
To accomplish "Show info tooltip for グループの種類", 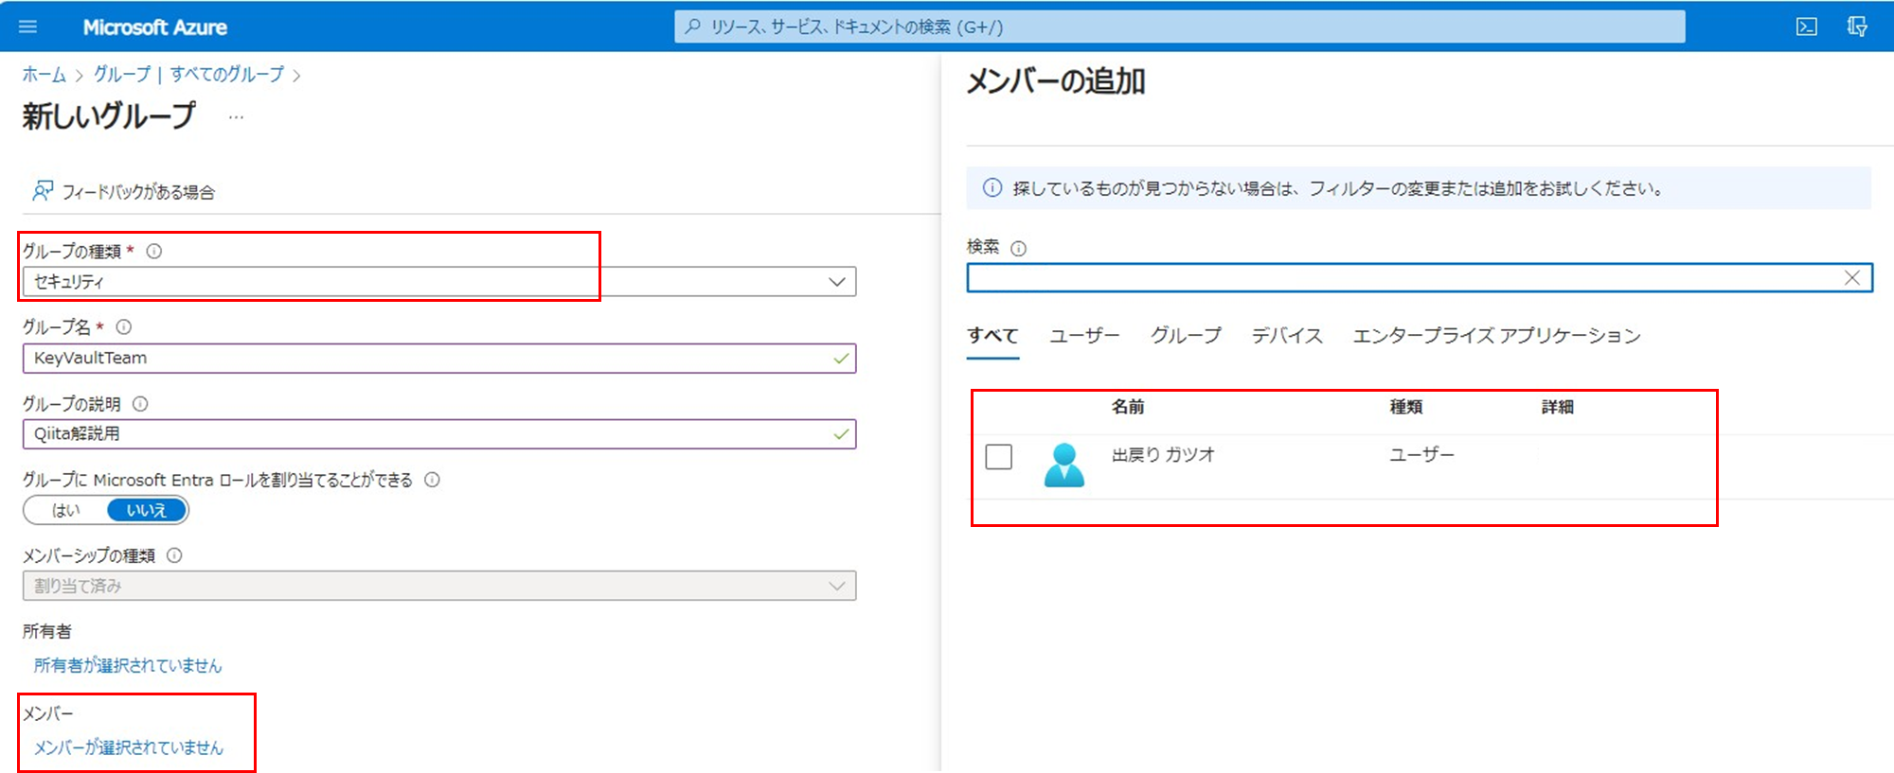I will (x=153, y=251).
